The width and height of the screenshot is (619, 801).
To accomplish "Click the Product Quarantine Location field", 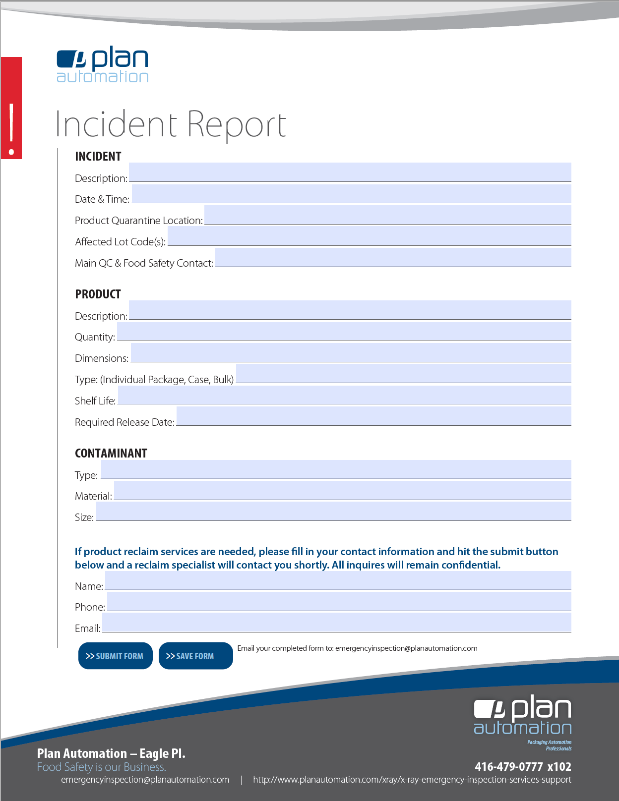I will click(x=388, y=215).
